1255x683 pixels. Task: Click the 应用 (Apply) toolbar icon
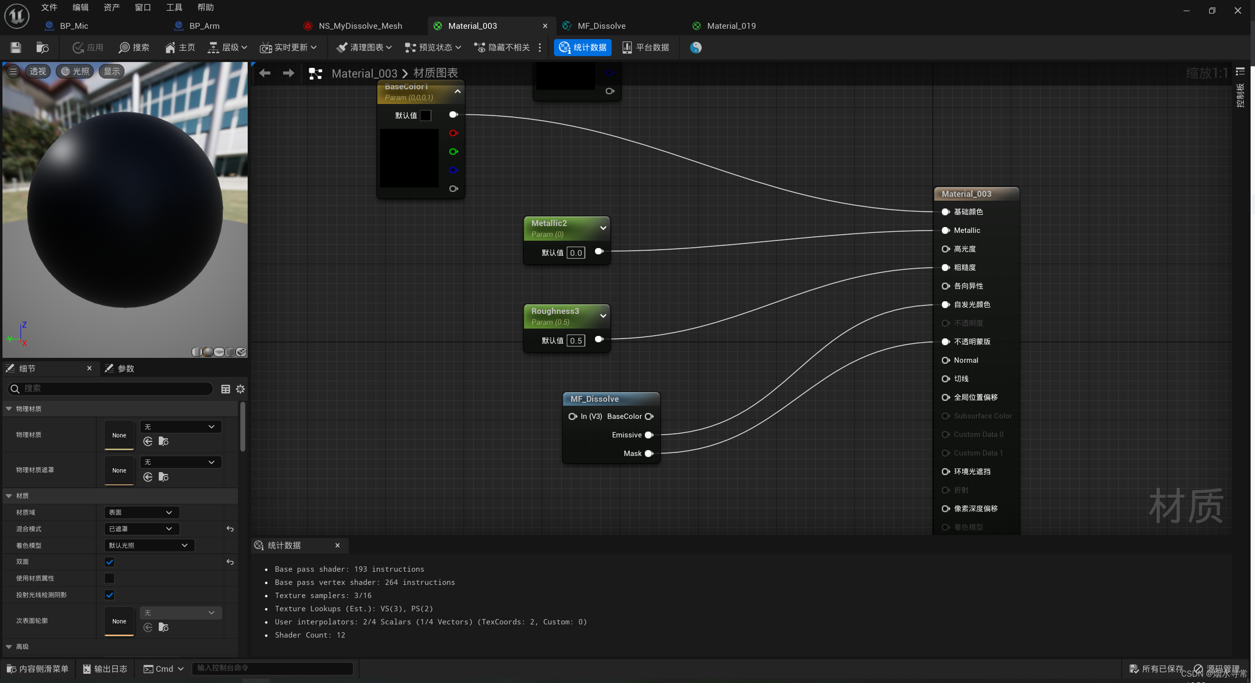coord(87,47)
